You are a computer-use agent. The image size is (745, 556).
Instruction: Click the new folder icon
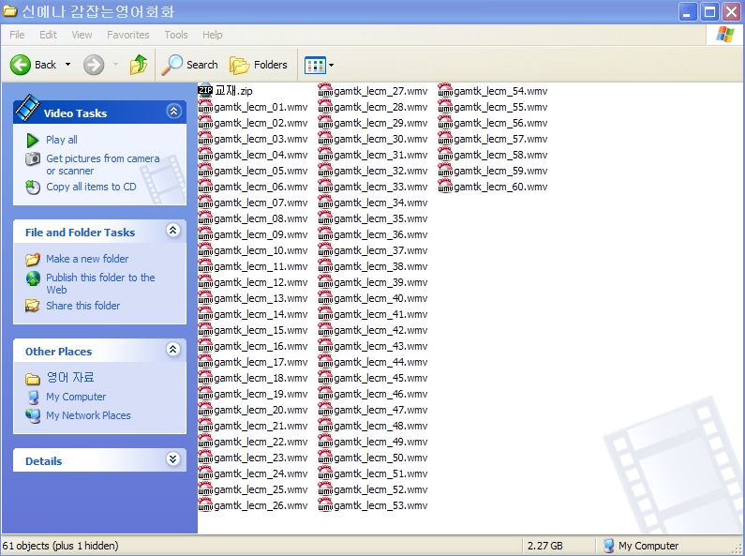(32, 259)
